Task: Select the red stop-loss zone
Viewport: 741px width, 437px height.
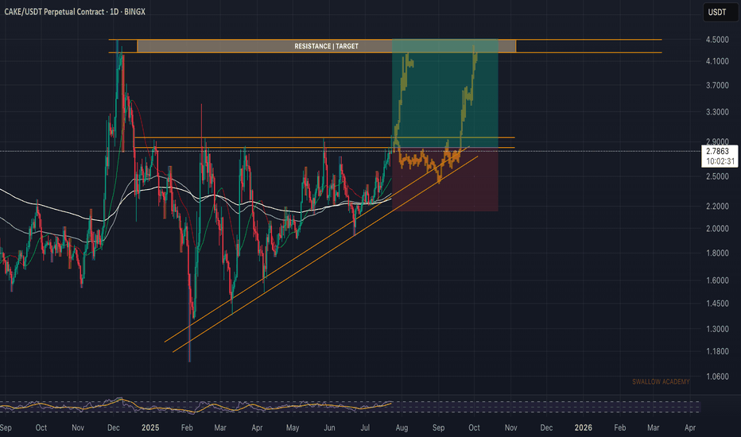Action: pyautogui.click(x=444, y=180)
